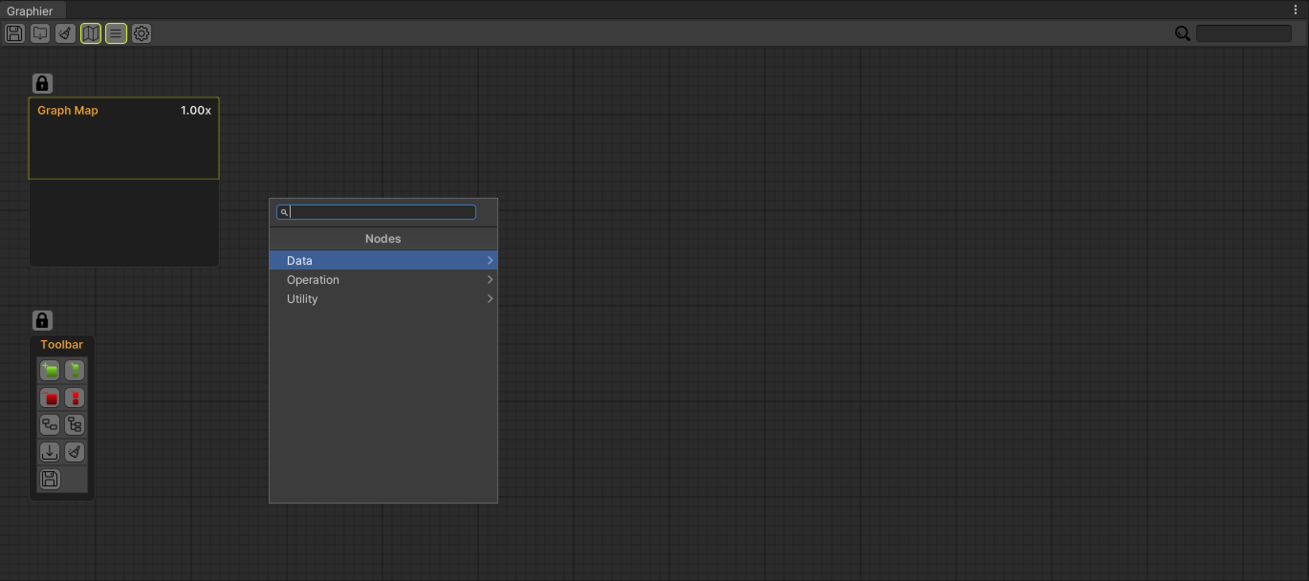Viewport: 1309px width, 581px height.
Task: Select the brush cleanup tool in top toolbar
Action: [65, 33]
